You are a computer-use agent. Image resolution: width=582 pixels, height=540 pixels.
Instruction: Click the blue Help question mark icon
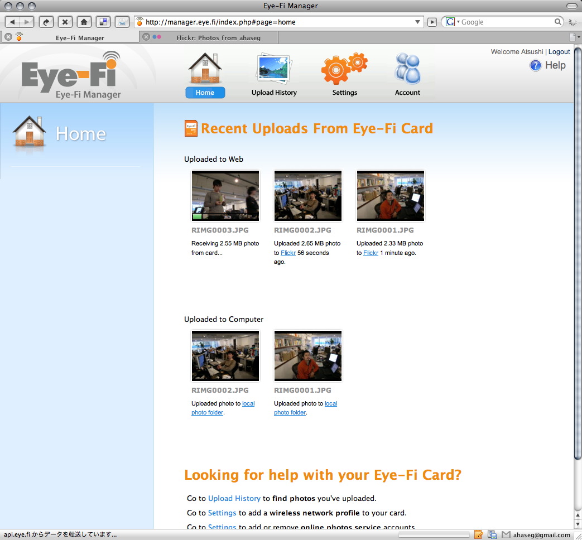[536, 66]
